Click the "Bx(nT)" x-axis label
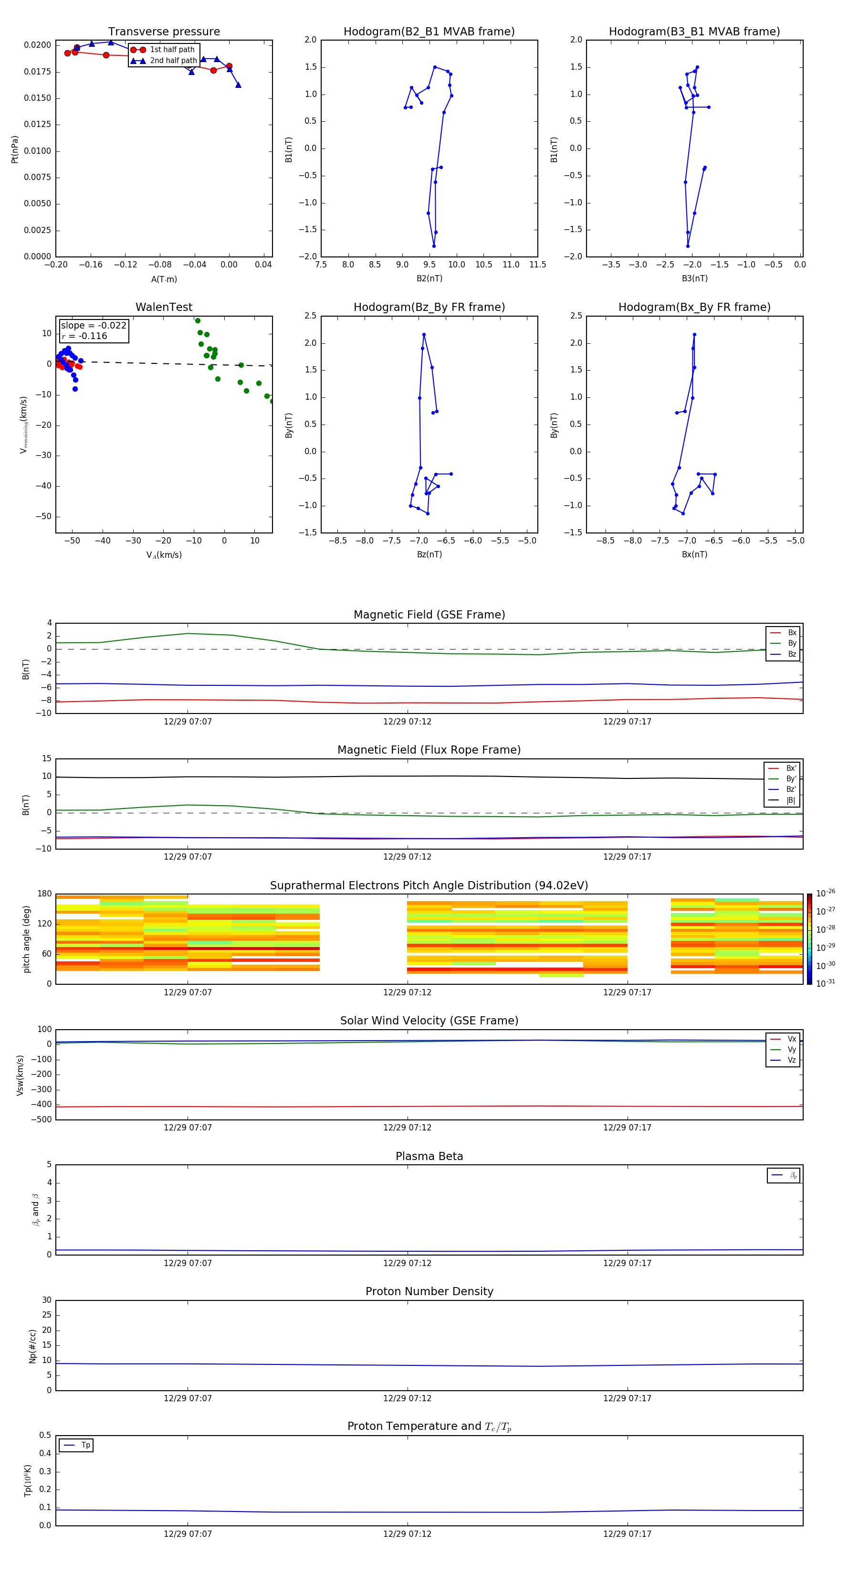859x1576 pixels. [694, 554]
